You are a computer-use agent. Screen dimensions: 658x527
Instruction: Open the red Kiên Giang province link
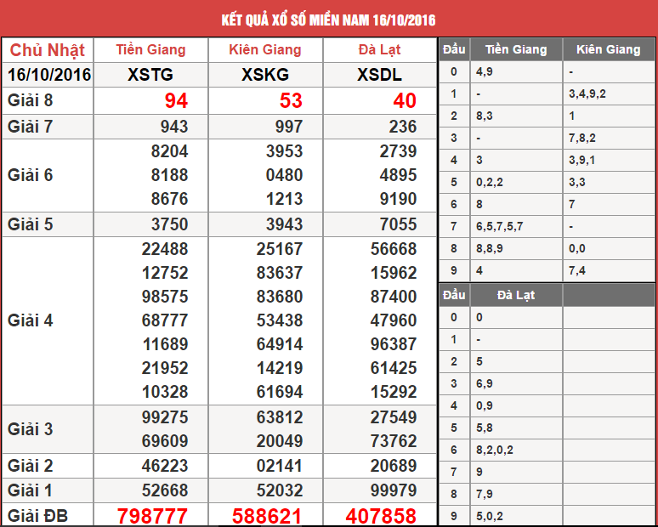click(x=265, y=49)
